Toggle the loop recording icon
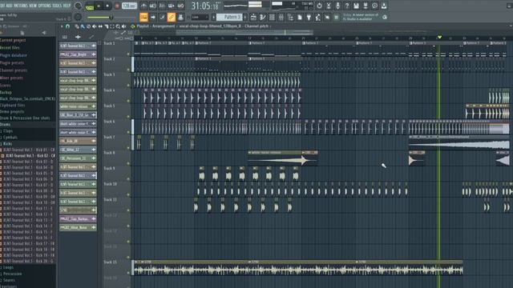513x288 pixels. coord(180,6)
